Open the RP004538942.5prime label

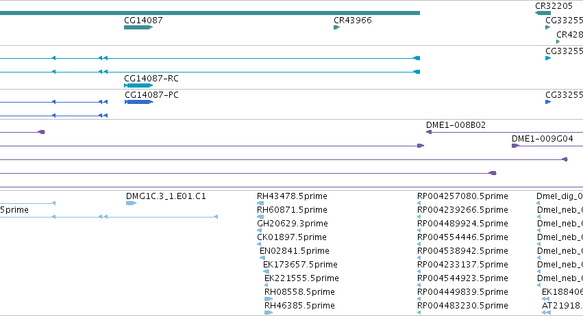click(462, 251)
